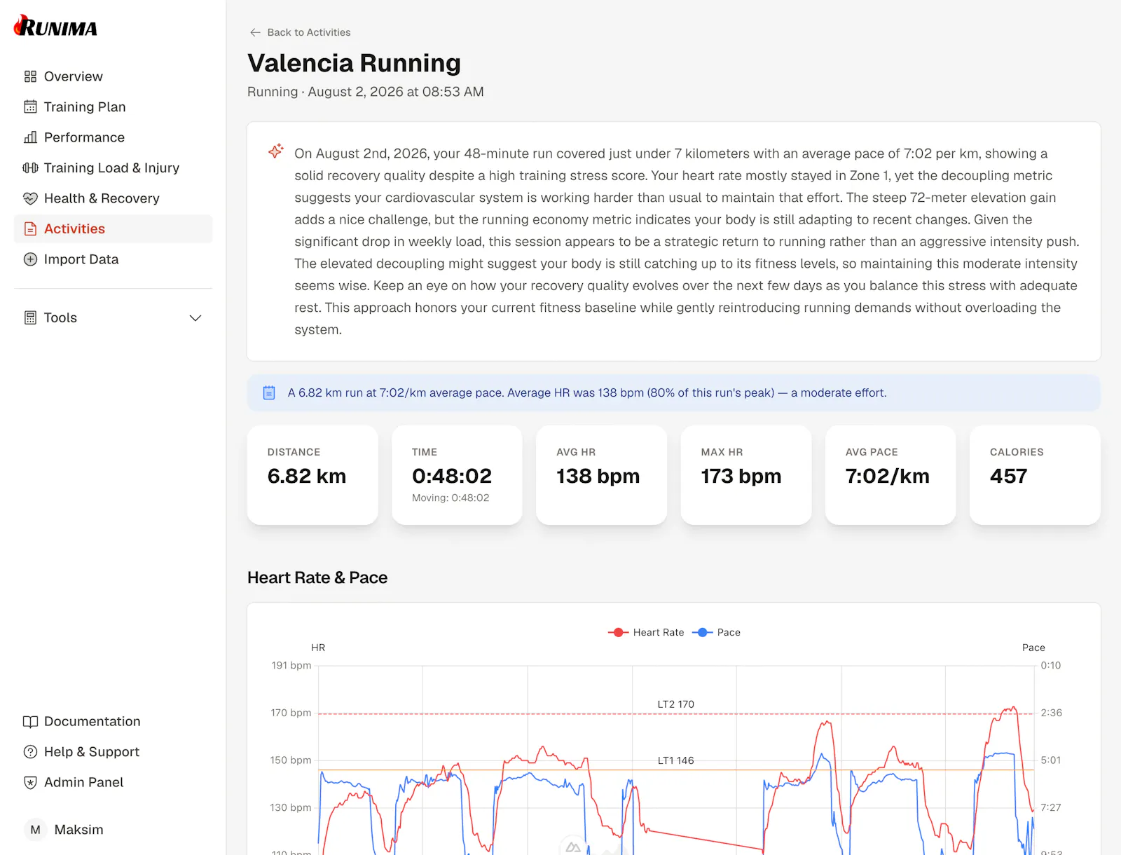Click the Runima flame logo
The width and height of the screenshot is (1121, 855).
click(55, 26)
